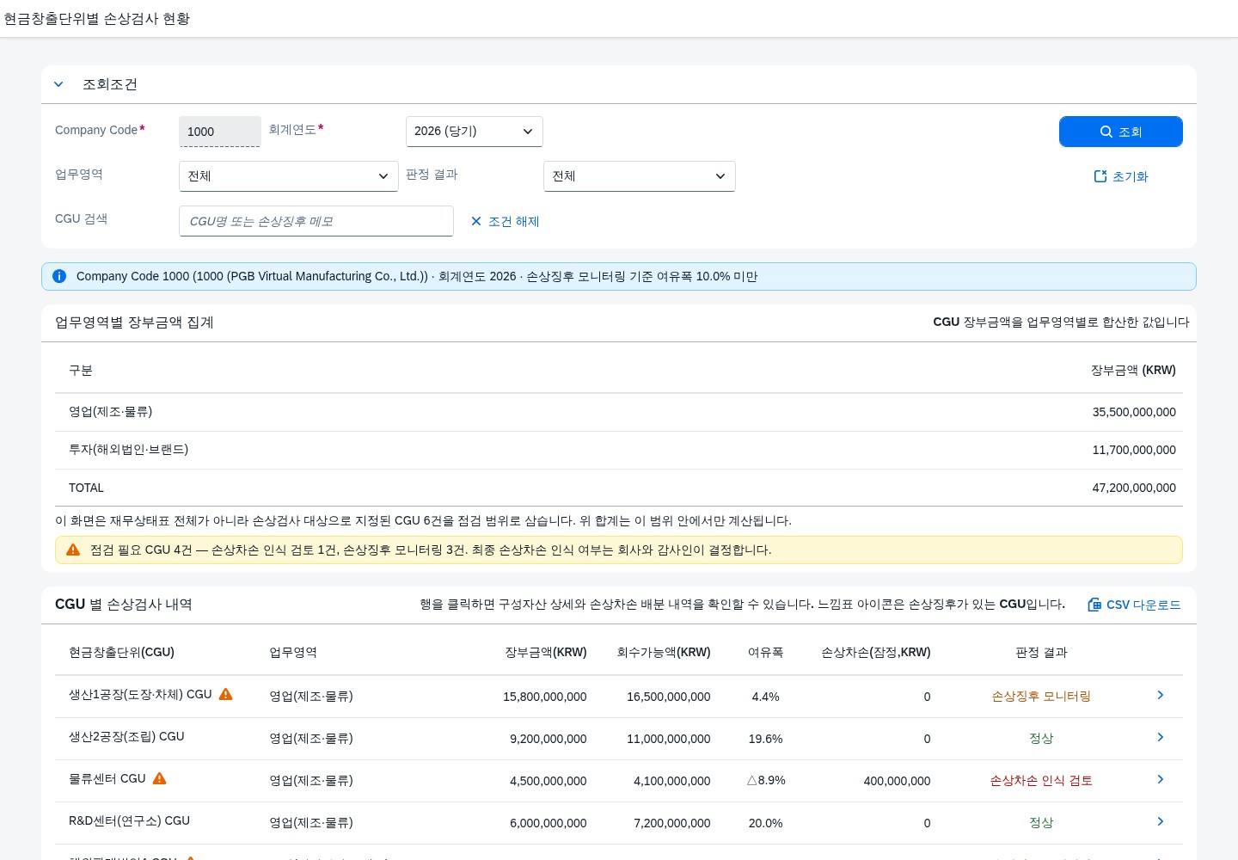Click warning icon beside 물류센터 CGU

(x=160, y=778)
